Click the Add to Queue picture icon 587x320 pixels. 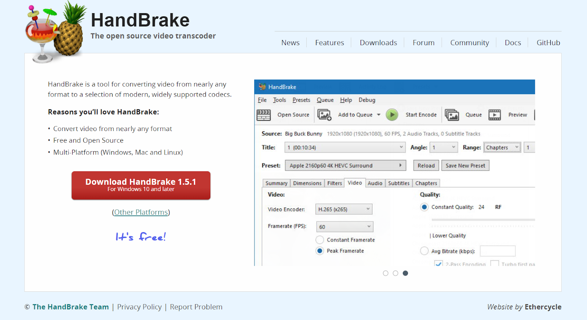click(324, 115)
